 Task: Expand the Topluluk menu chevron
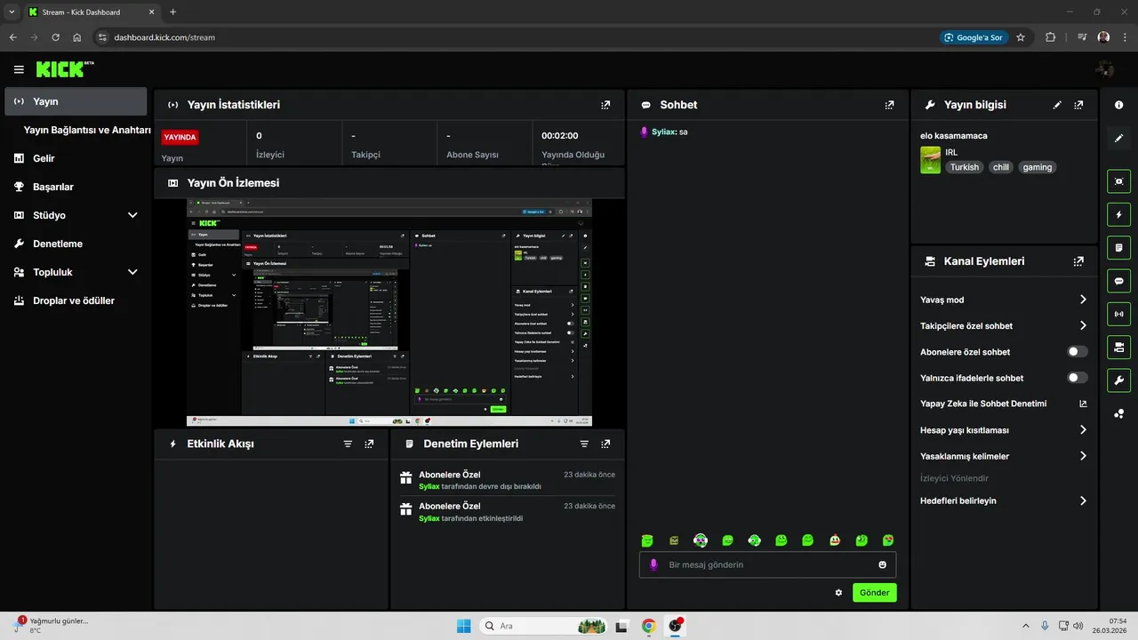click(x=132, y=272)
